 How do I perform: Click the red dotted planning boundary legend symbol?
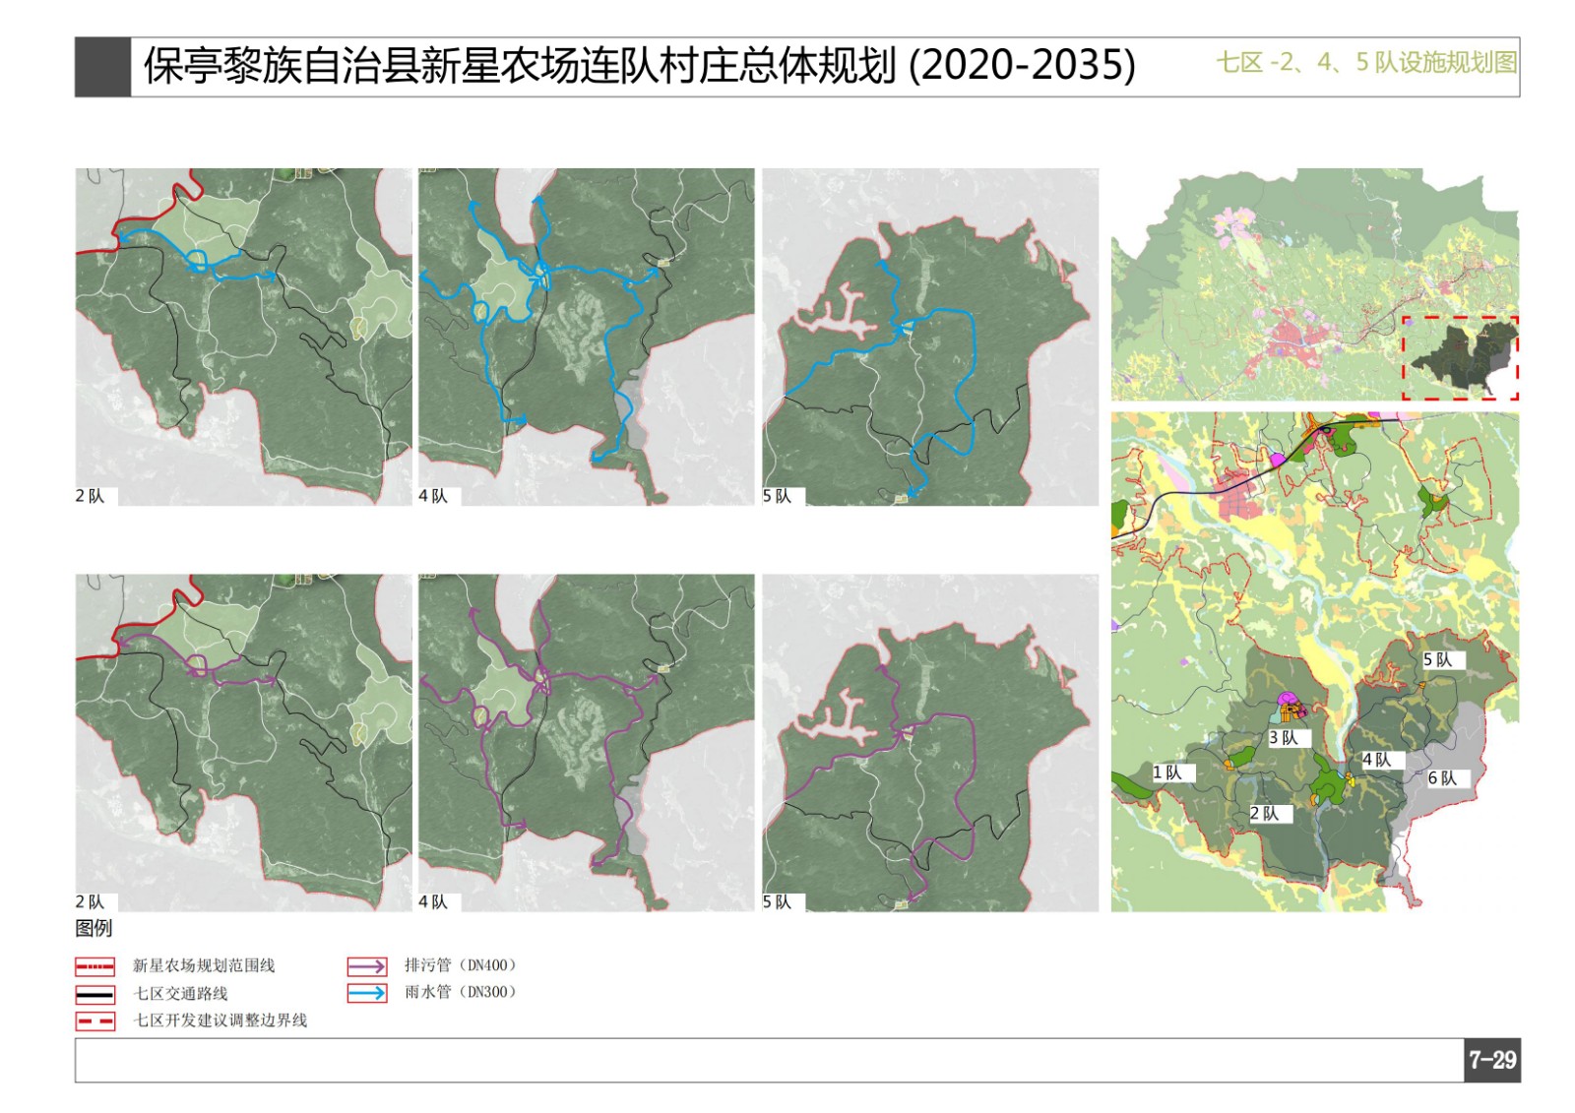click(94, 966)
